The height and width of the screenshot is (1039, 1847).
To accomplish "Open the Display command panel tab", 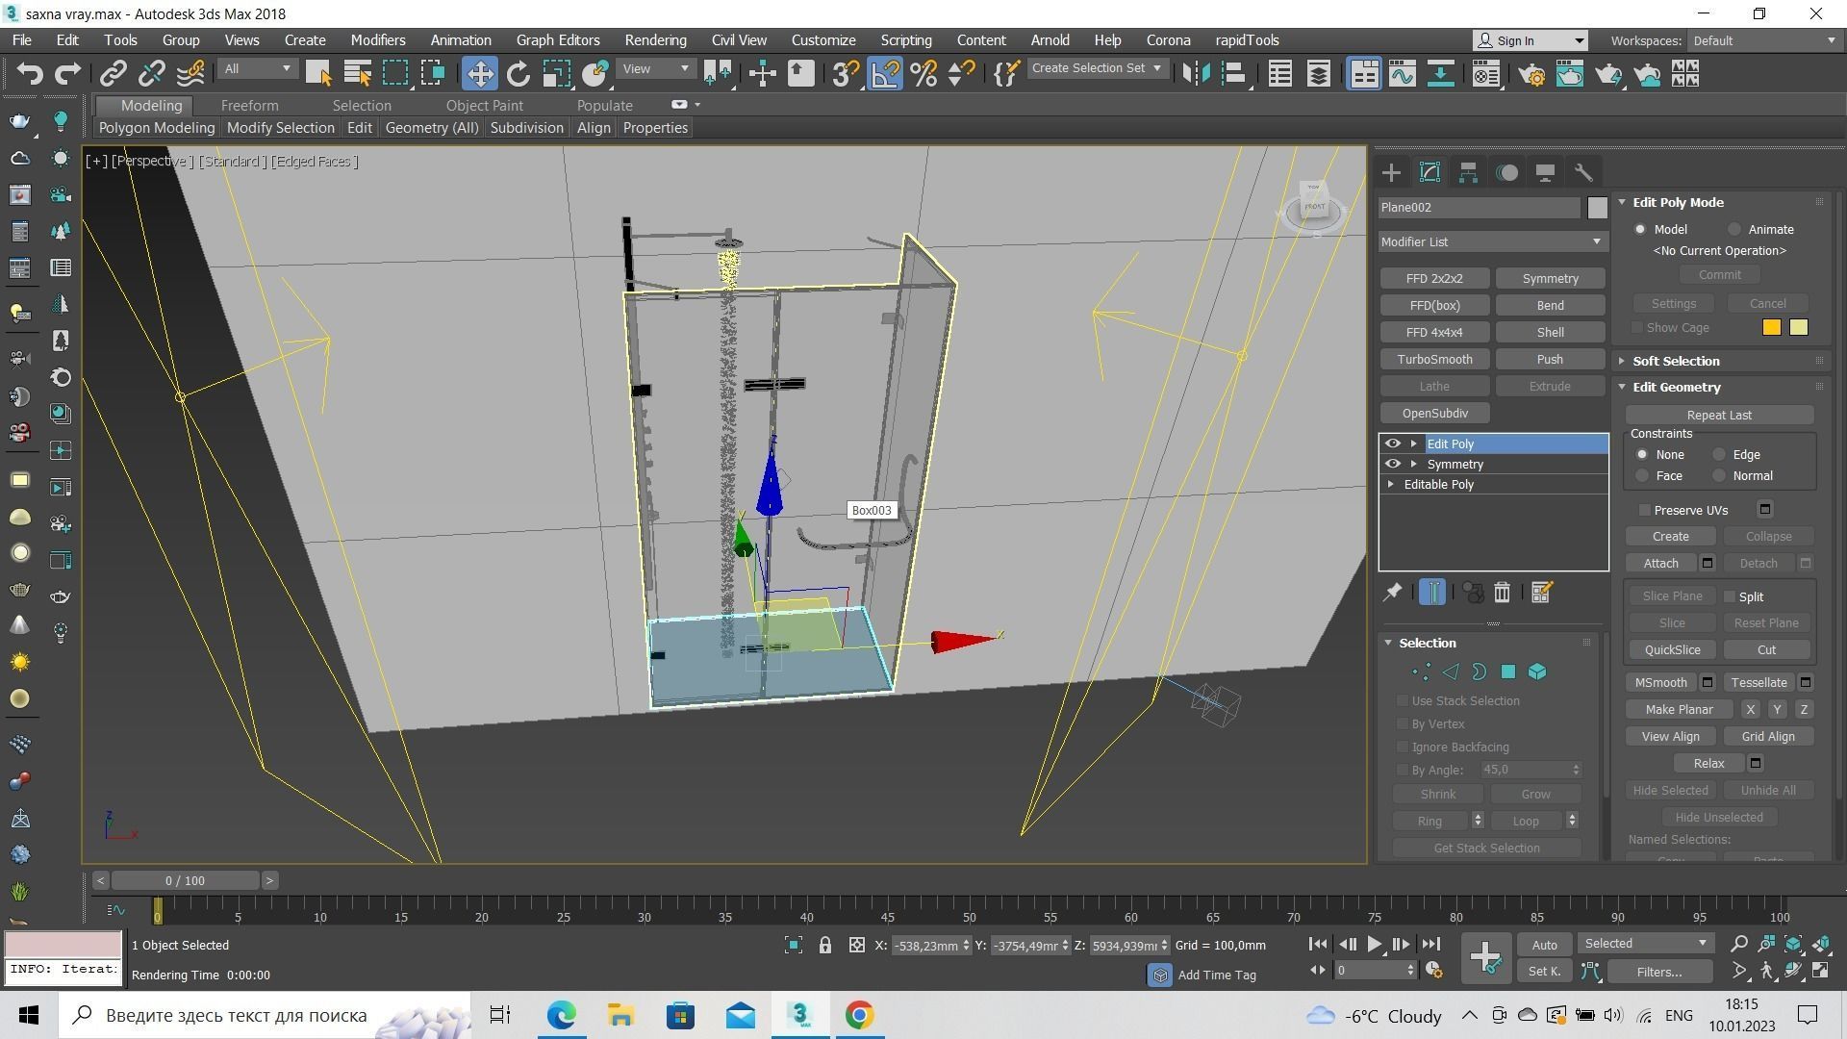I will point(1545,172).
